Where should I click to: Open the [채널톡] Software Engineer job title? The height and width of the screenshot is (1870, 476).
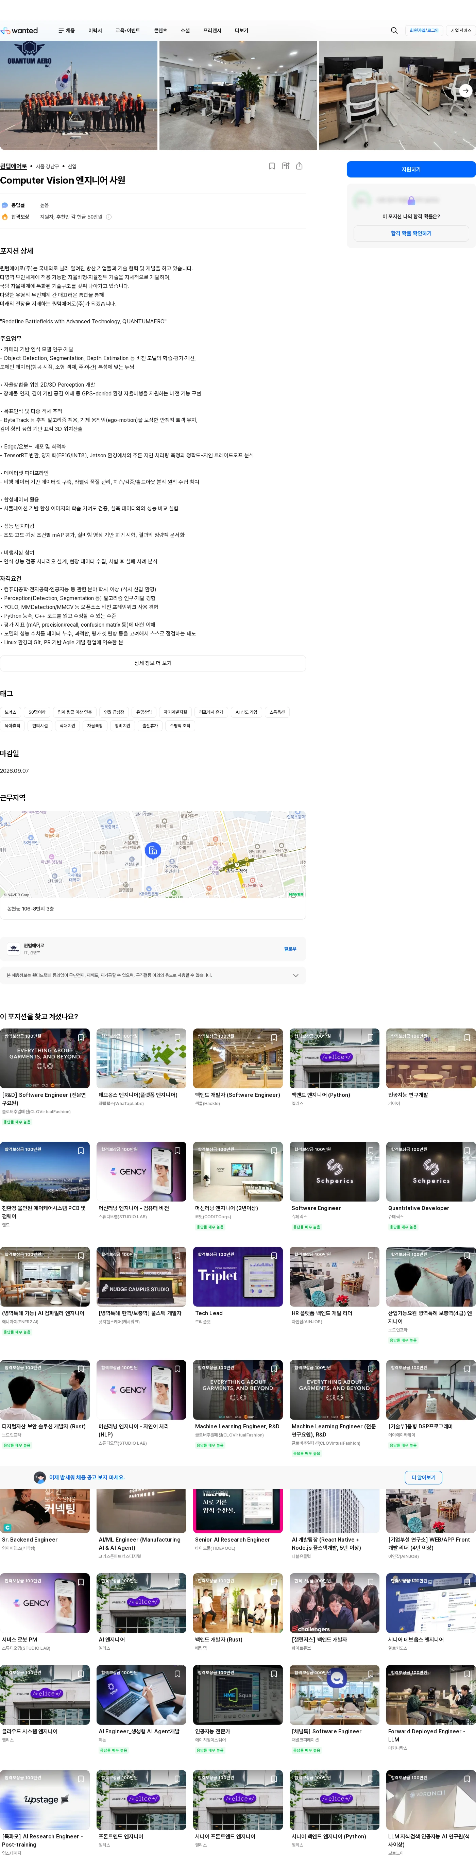click(326, 1731)
